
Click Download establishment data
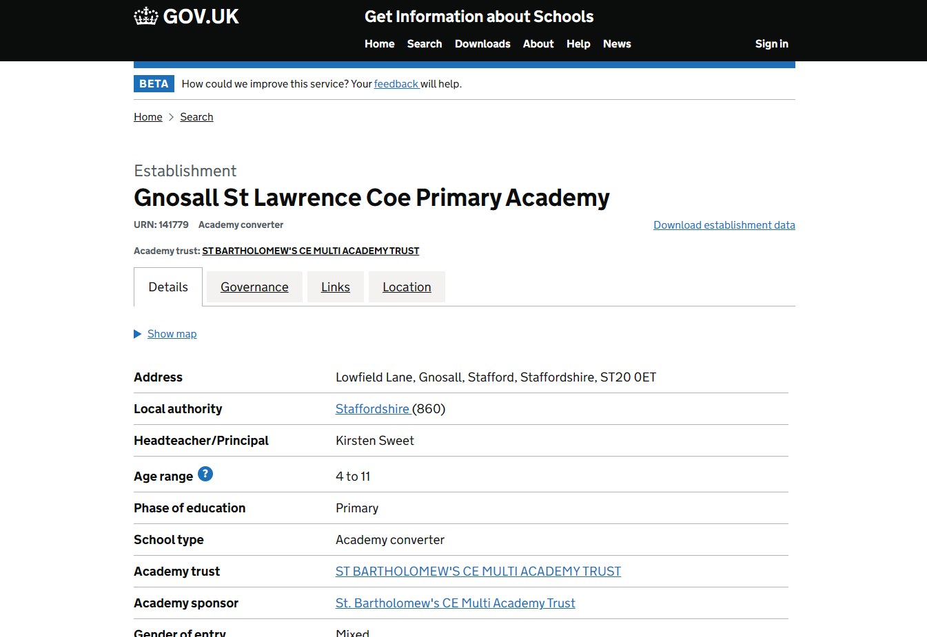tap(724, 224)
